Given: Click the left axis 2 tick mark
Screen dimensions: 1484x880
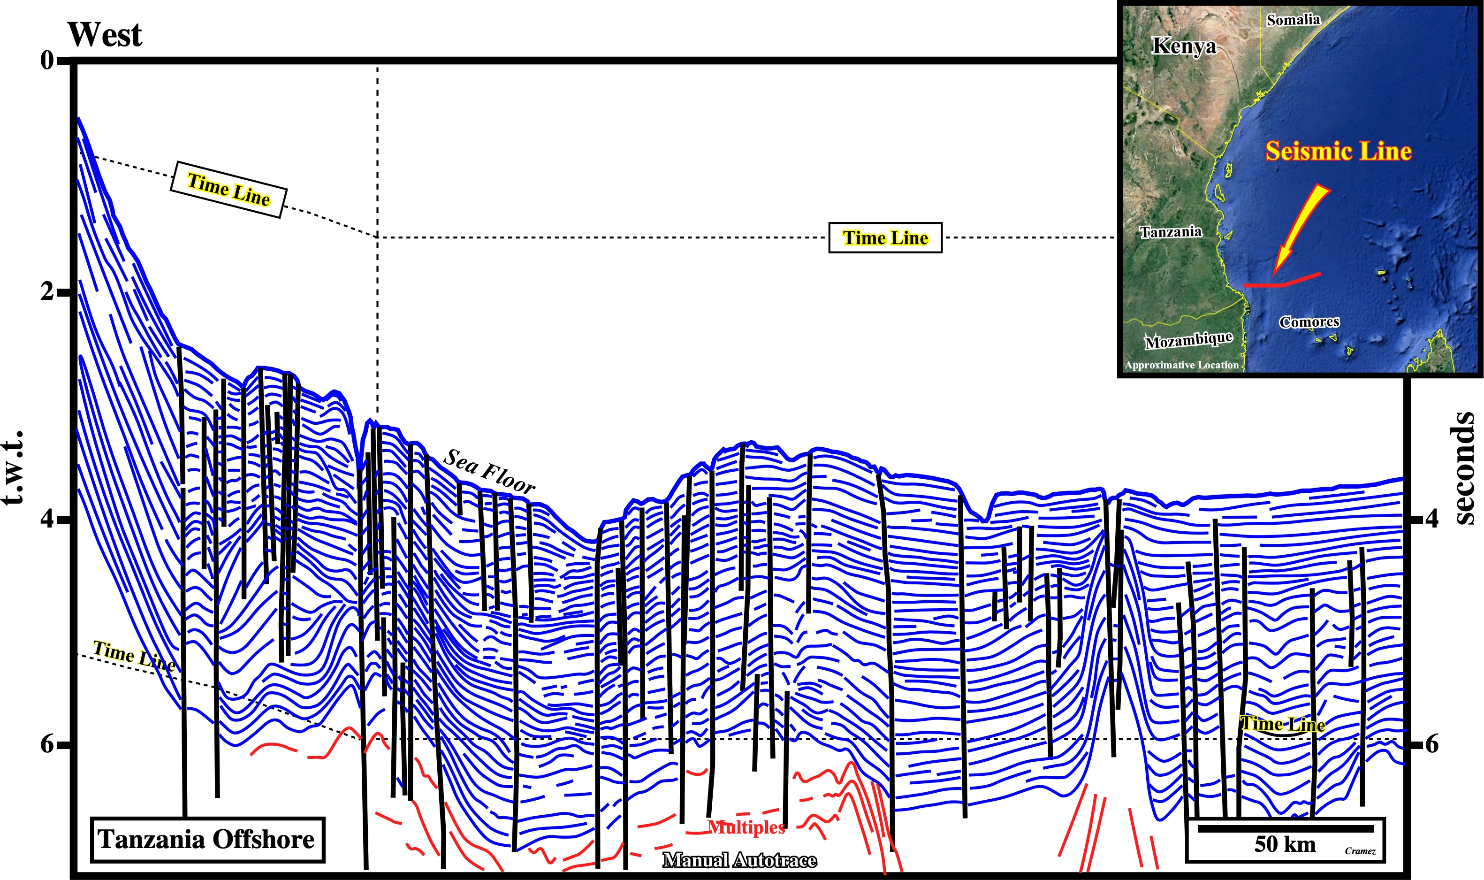Looking at the screenshot, I should point(63,292).
